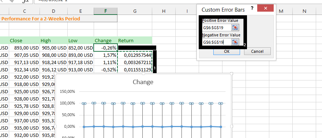Click the Positive Error Value input field

[217, 28]
